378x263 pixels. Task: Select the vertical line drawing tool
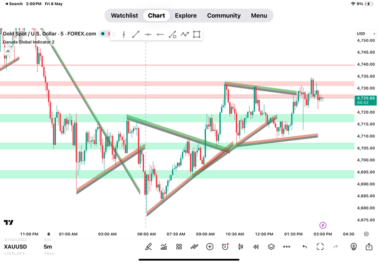124,35
